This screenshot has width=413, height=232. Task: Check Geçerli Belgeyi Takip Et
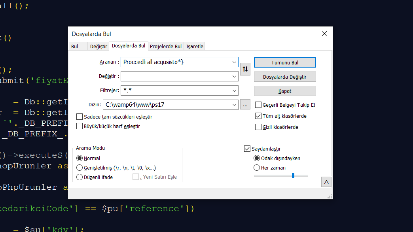coord(258,105)
